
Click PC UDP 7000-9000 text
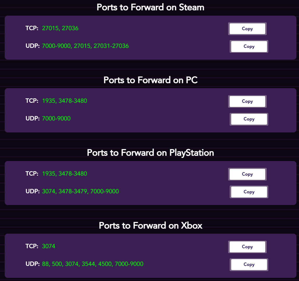point(56,118)
